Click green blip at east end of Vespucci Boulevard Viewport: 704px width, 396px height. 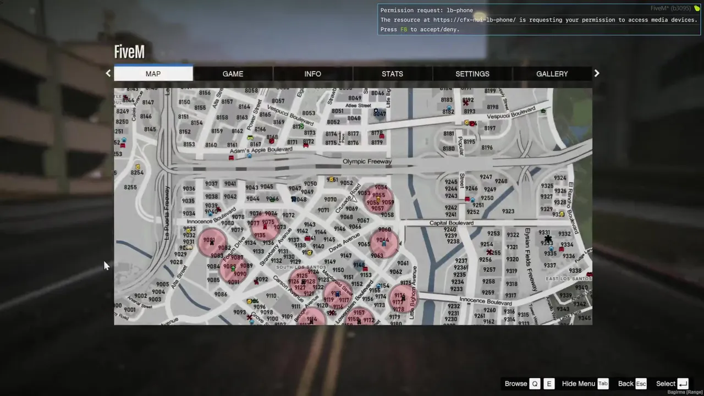pyautogui.click(x=543, y=111)
